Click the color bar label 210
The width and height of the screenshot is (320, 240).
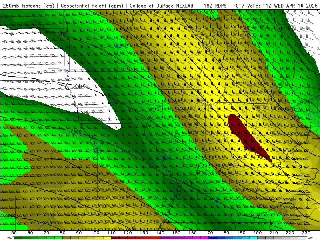[274, 233]
